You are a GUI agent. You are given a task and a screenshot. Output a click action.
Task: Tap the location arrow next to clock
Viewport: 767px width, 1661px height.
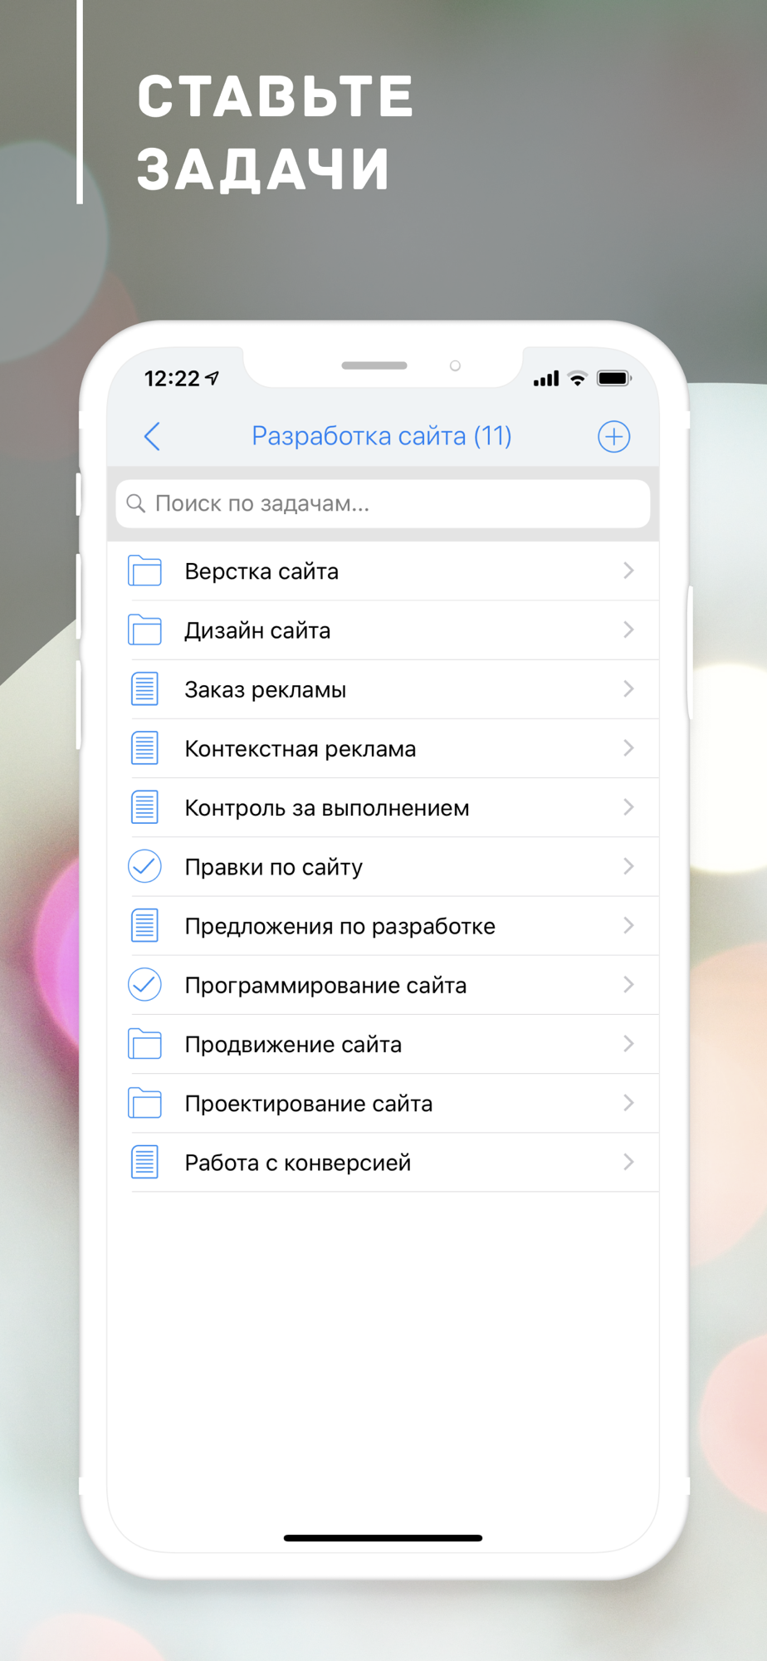[x=213, y=378]
